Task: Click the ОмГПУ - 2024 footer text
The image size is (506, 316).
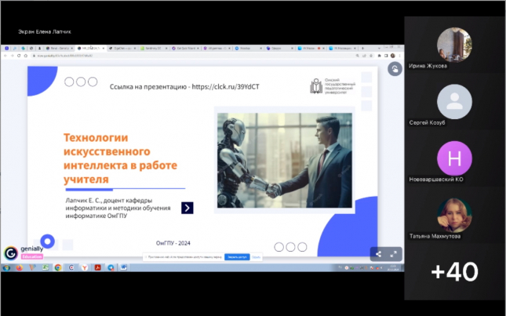Action: click(173, 243)
